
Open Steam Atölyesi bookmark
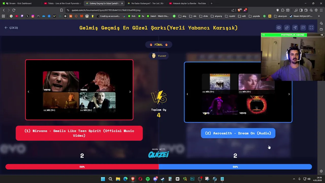click(301, 16)
